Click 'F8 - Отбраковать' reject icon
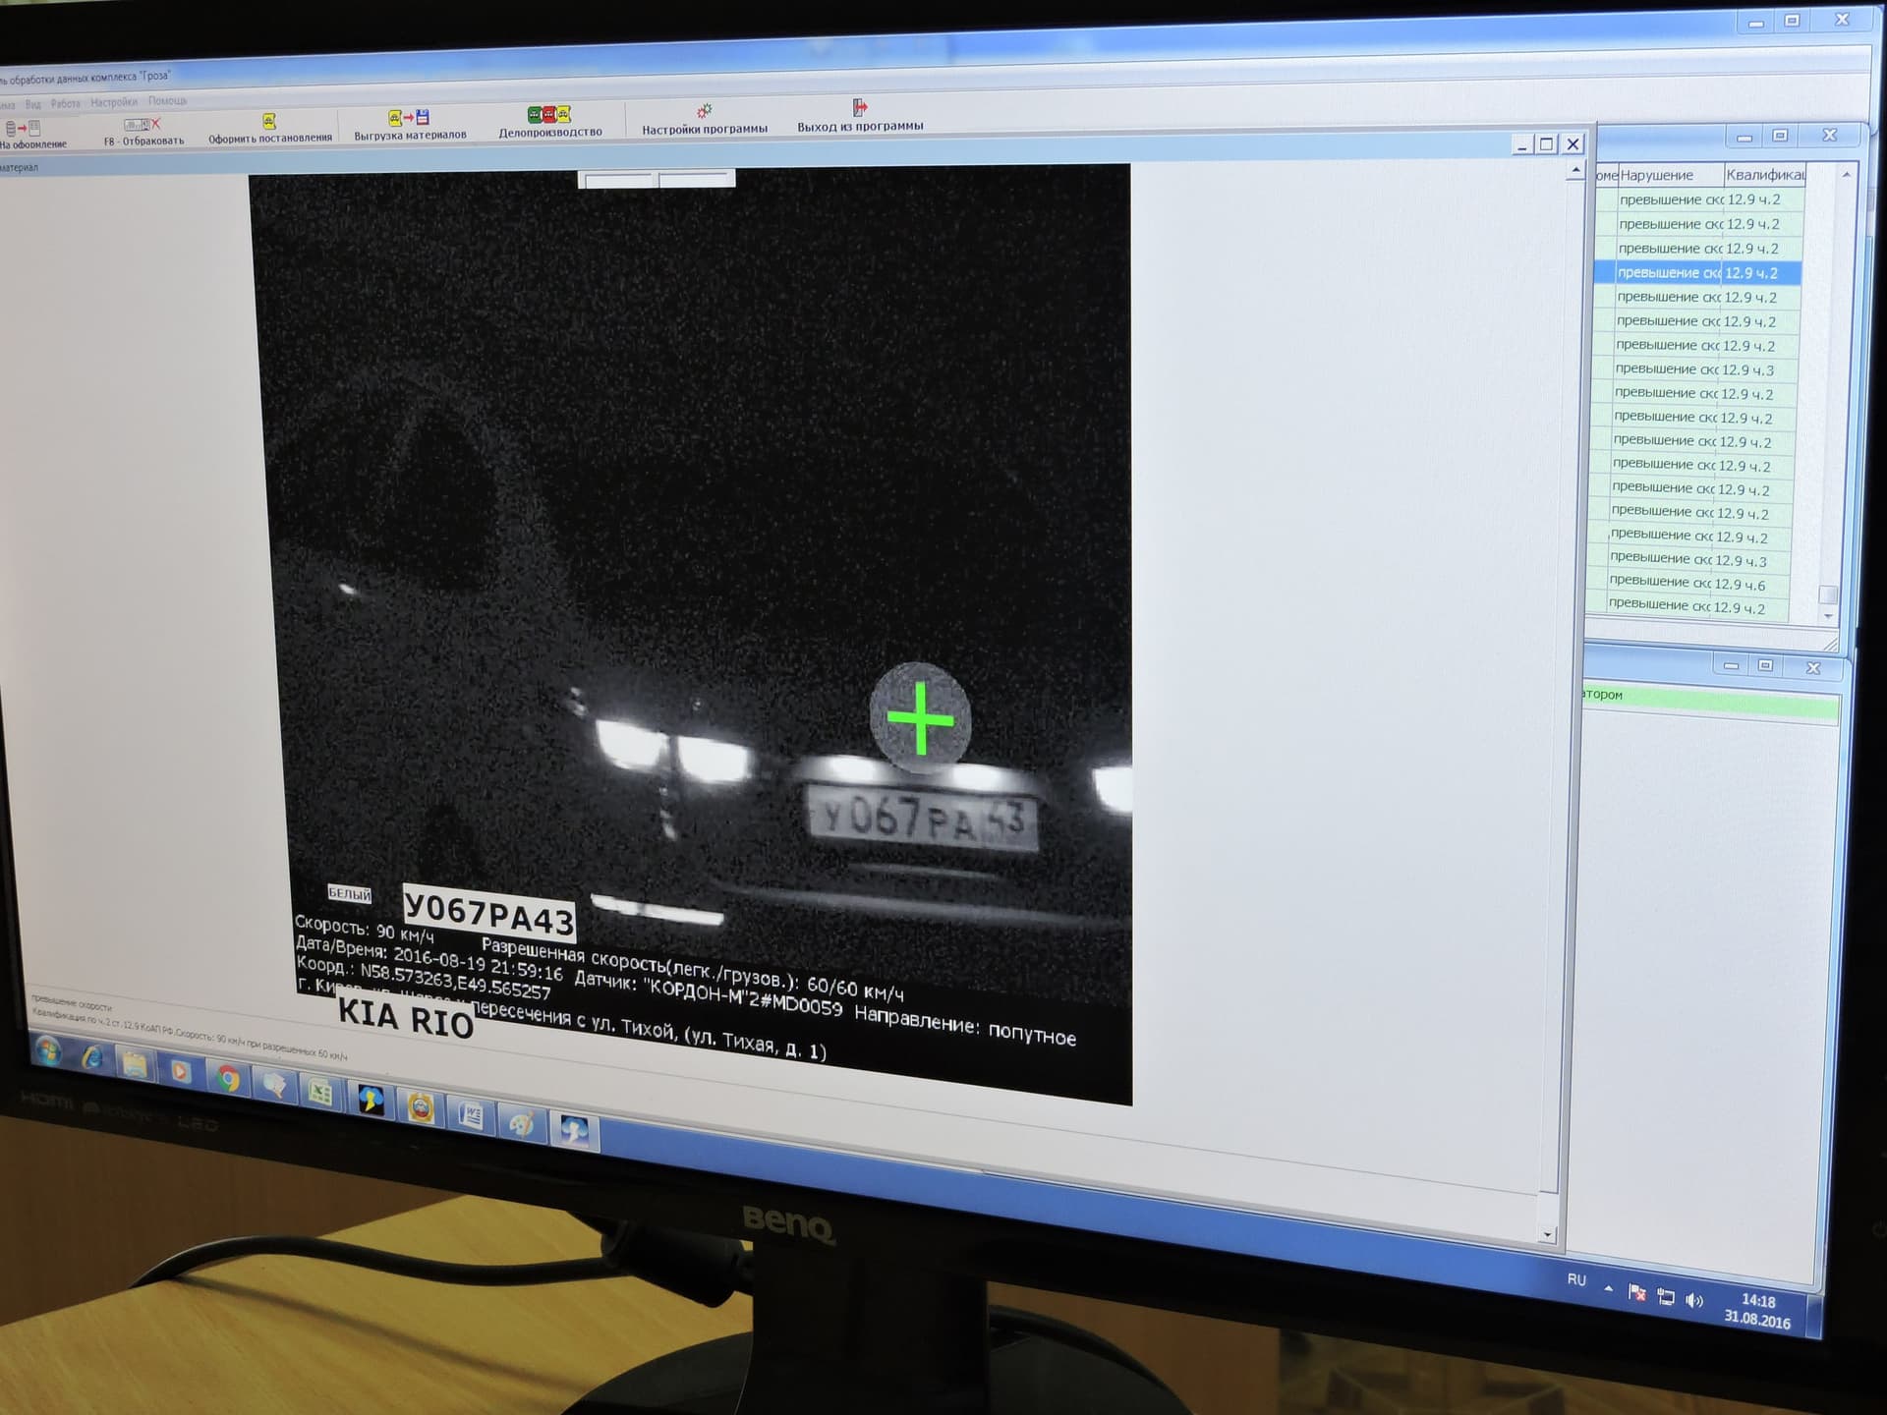1887x1415 pixels. pyautogui.click(x=143, y=125)
